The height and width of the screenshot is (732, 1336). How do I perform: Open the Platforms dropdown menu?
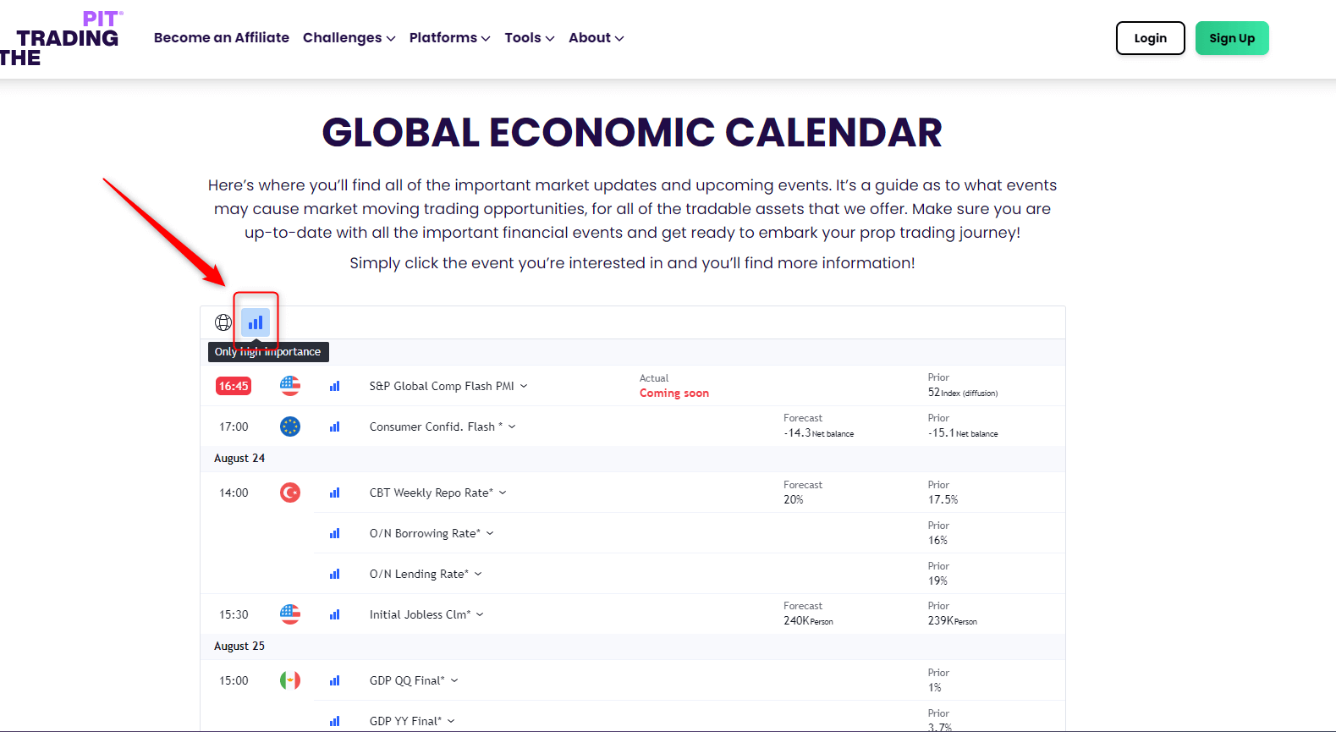(x=449, y=38)
